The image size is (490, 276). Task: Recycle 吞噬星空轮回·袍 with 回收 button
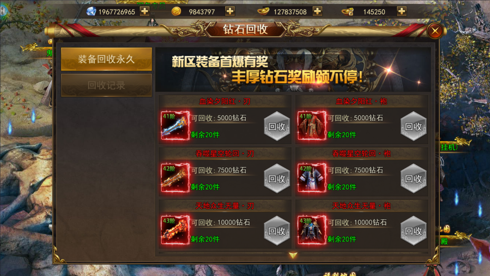point(414,178)
